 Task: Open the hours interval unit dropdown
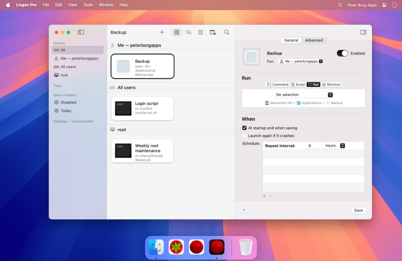coord(333,146)
